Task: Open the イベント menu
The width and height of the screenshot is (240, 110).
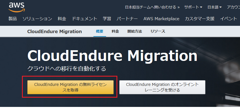Action: coord(228,19)
